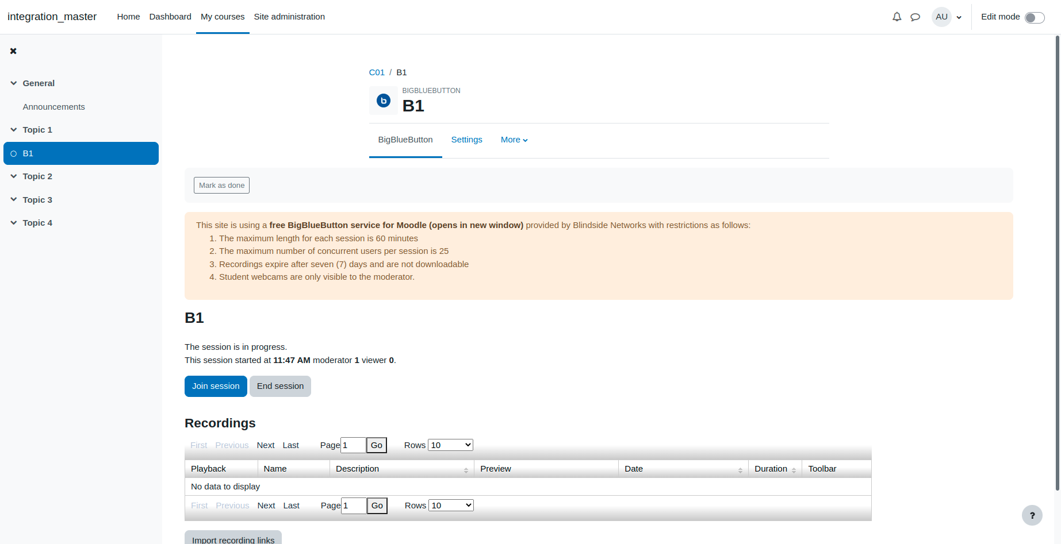
Task: Open the messaging speech bubble icon
Action: tap(915, 17)
